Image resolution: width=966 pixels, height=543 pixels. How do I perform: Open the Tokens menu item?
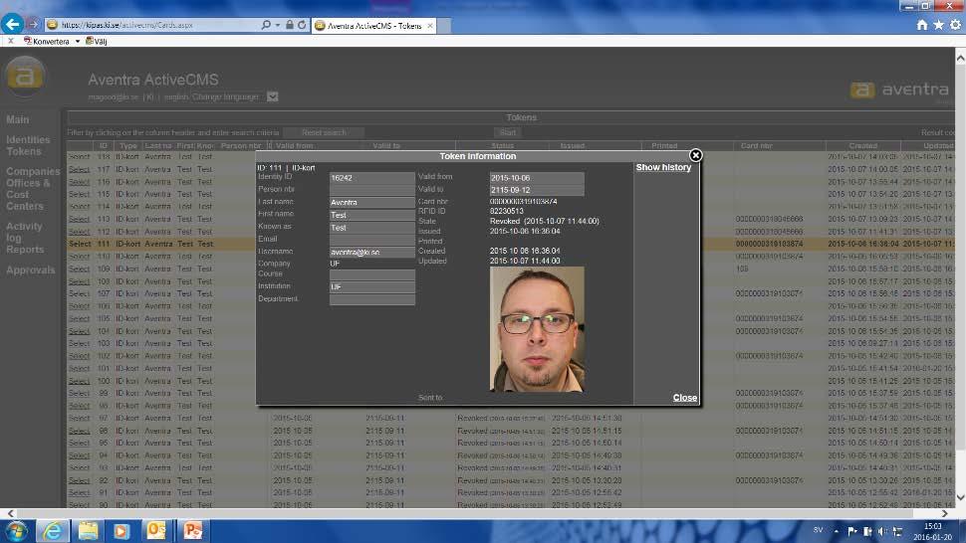point(24,151)
